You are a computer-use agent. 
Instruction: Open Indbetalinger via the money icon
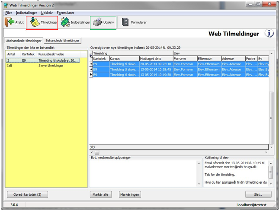65,22
